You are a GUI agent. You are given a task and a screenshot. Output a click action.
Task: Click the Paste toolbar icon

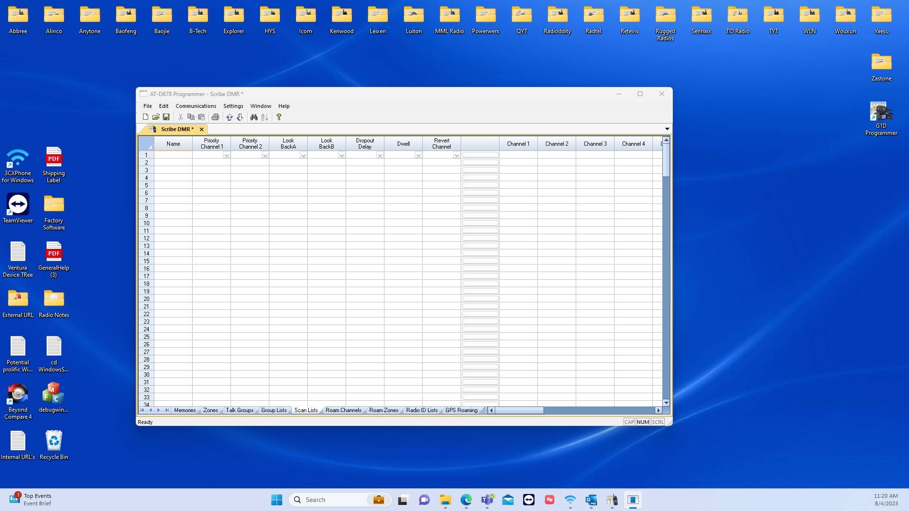201,117
